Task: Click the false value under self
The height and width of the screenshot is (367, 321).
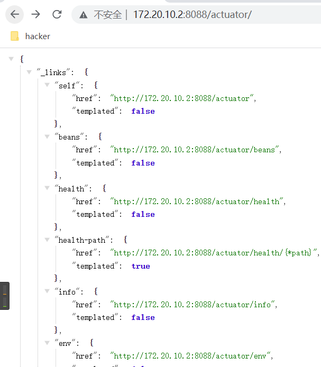Action: [143, 111]
